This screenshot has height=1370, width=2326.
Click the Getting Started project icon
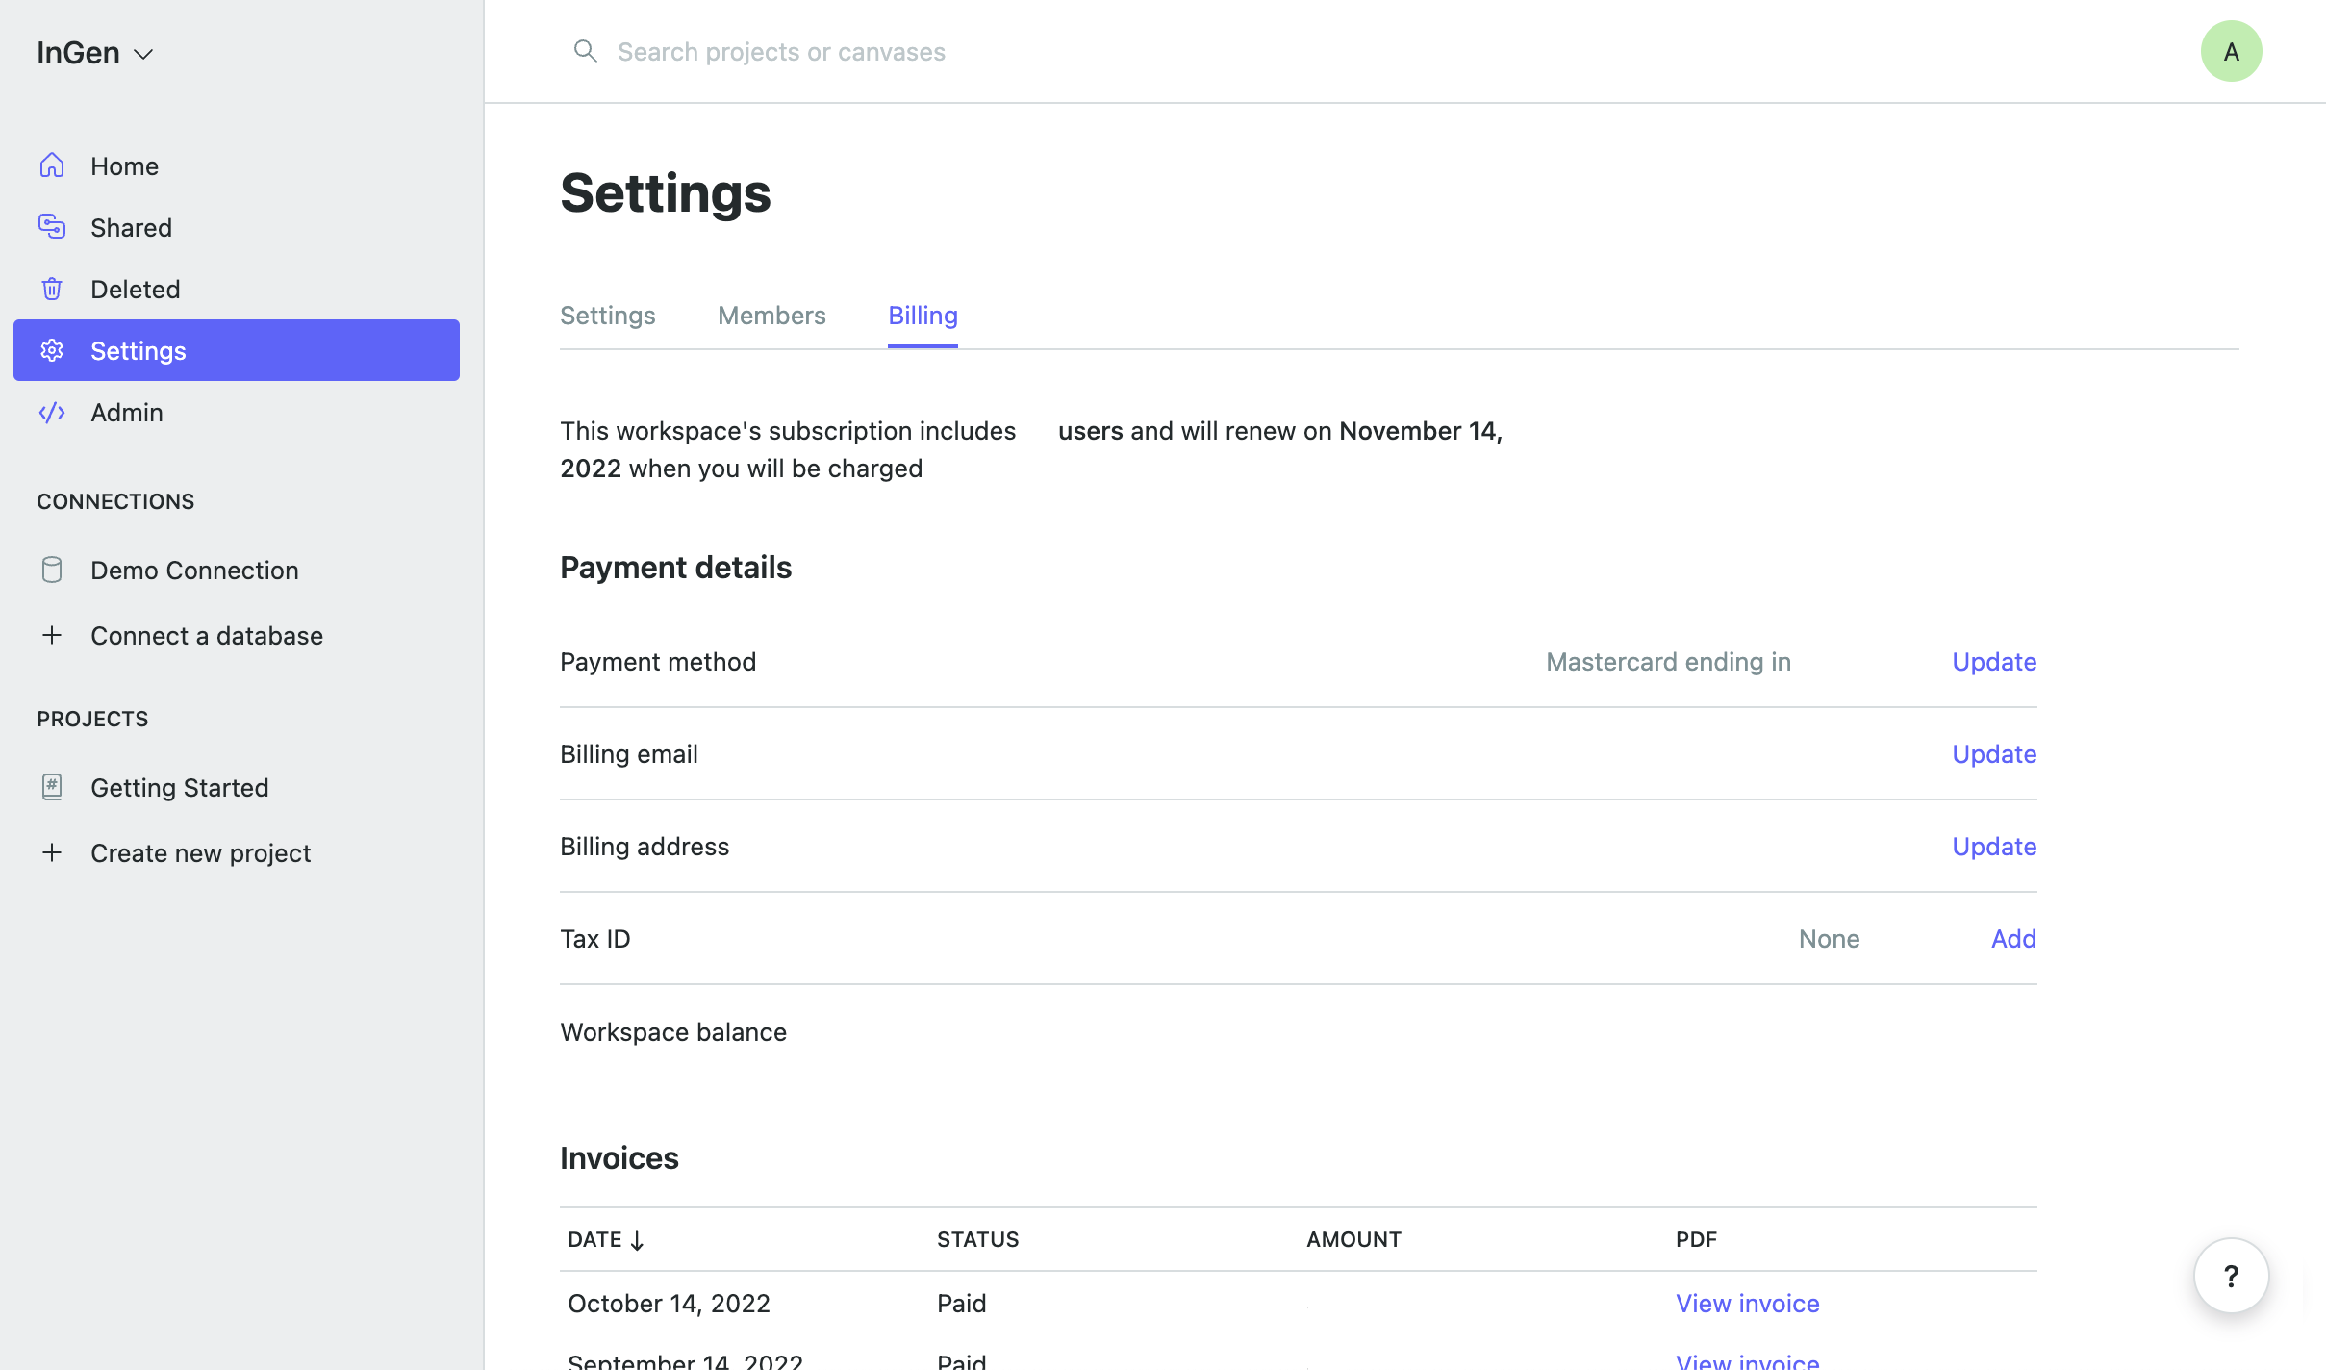point(52,787)
